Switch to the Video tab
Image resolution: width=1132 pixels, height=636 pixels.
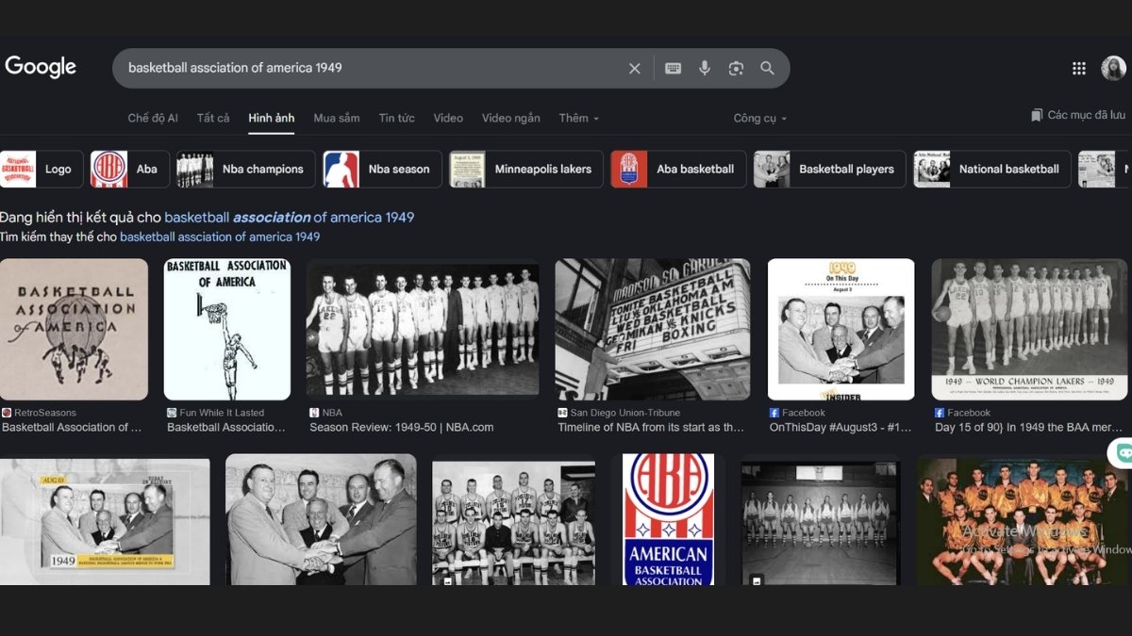pos(448,118)
